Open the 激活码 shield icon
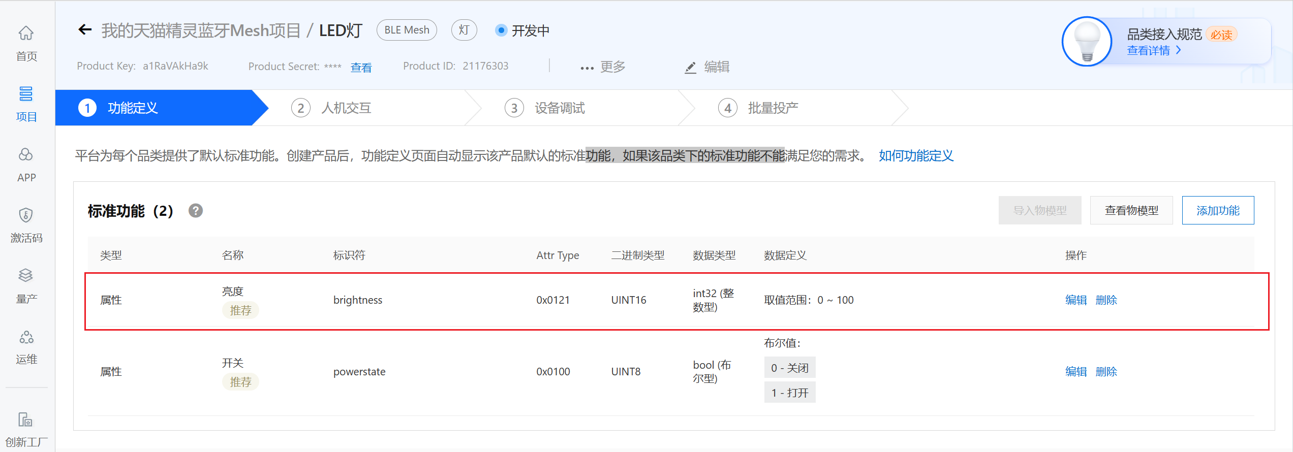The height and width of the screenshot is (452, 1293). pyautogui.click(x=26, y=215)
